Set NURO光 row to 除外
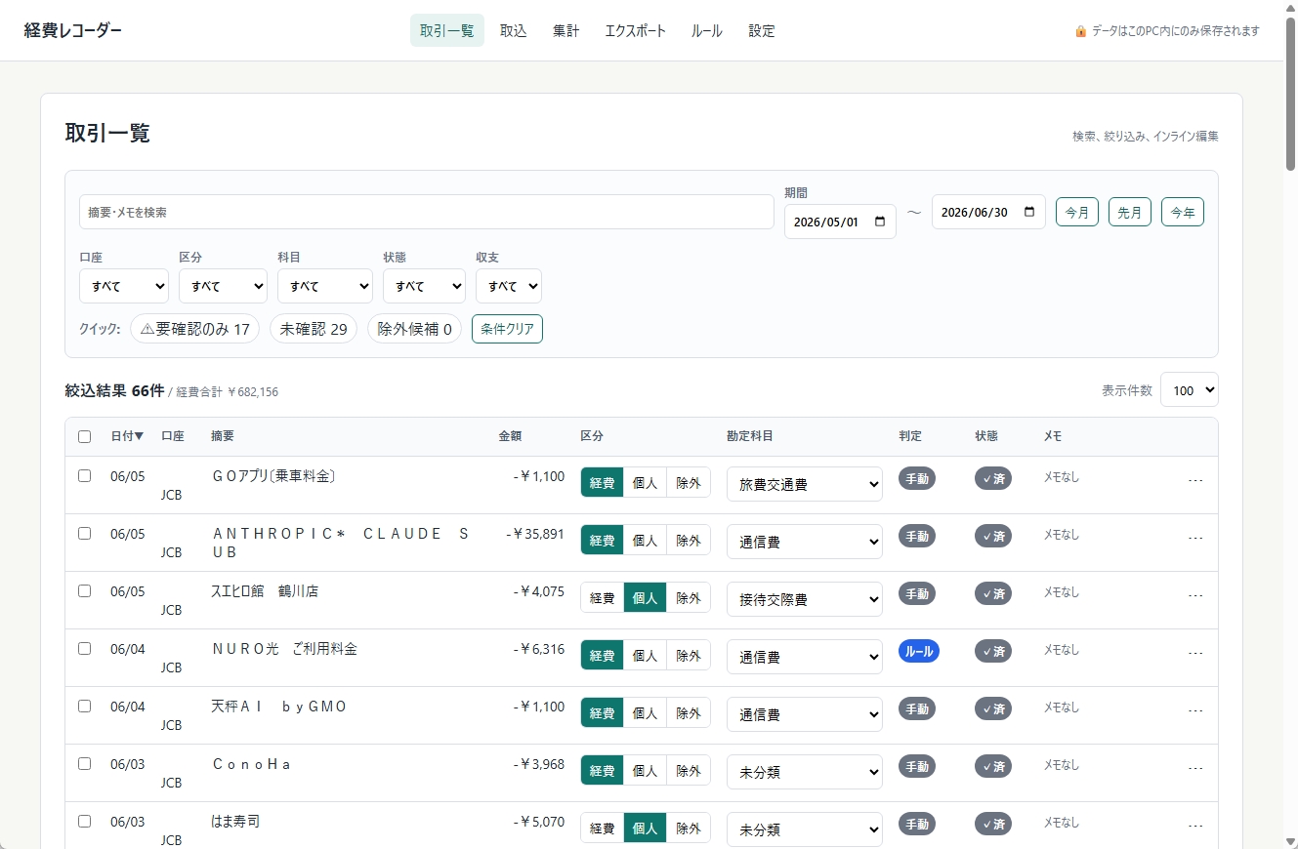 point(689,656)
